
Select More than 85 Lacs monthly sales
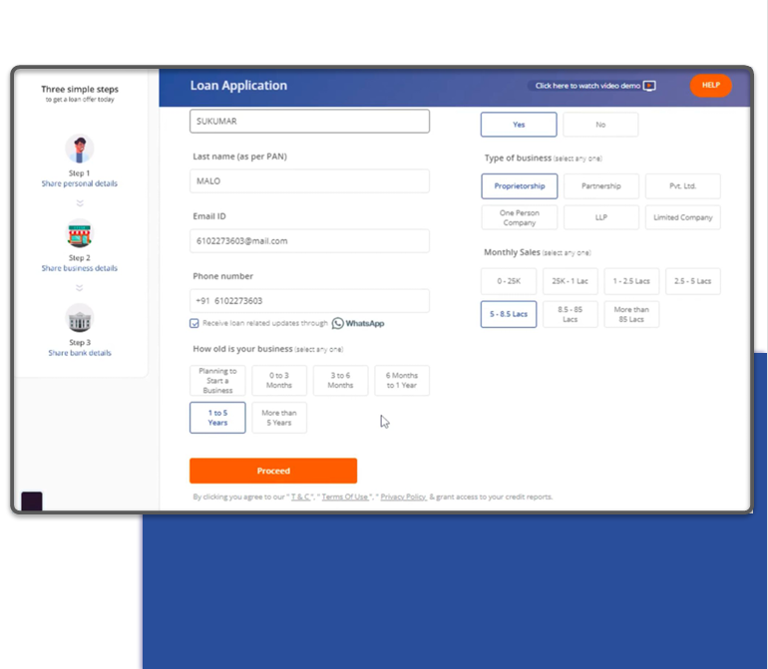[631, 314]
